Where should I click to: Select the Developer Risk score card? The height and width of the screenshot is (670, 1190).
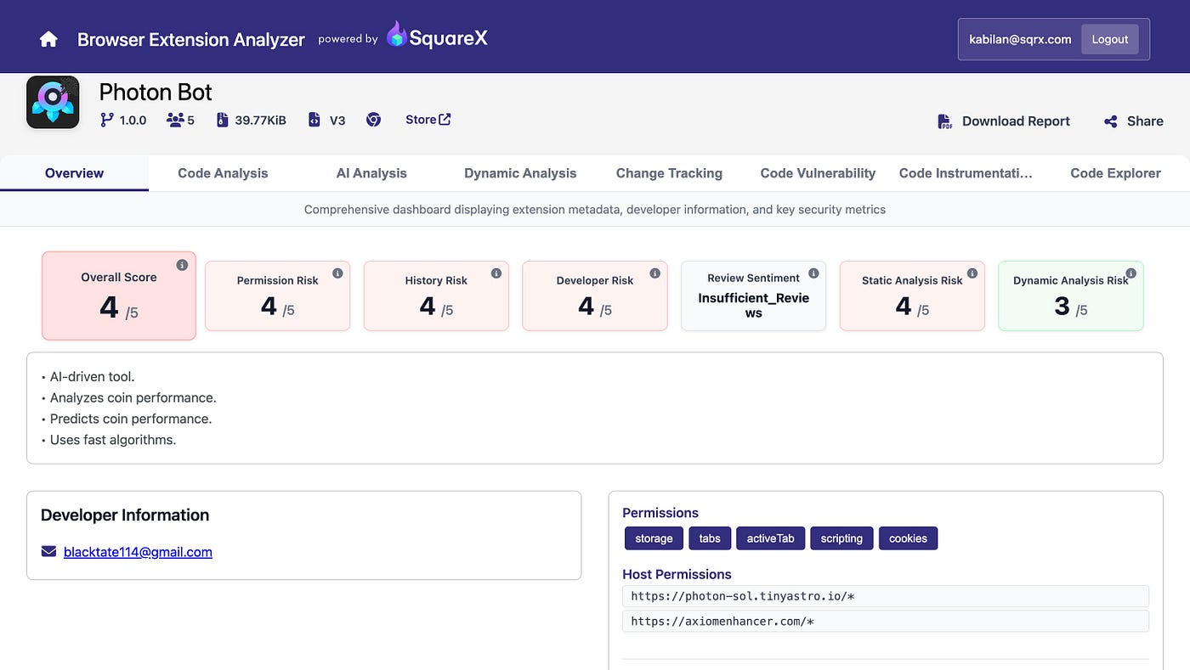point(595,296)
